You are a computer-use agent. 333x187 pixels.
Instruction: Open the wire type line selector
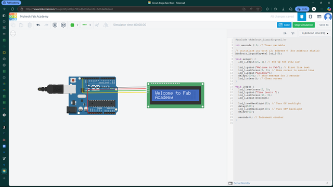pyautogui.click(x=86, y=25)
